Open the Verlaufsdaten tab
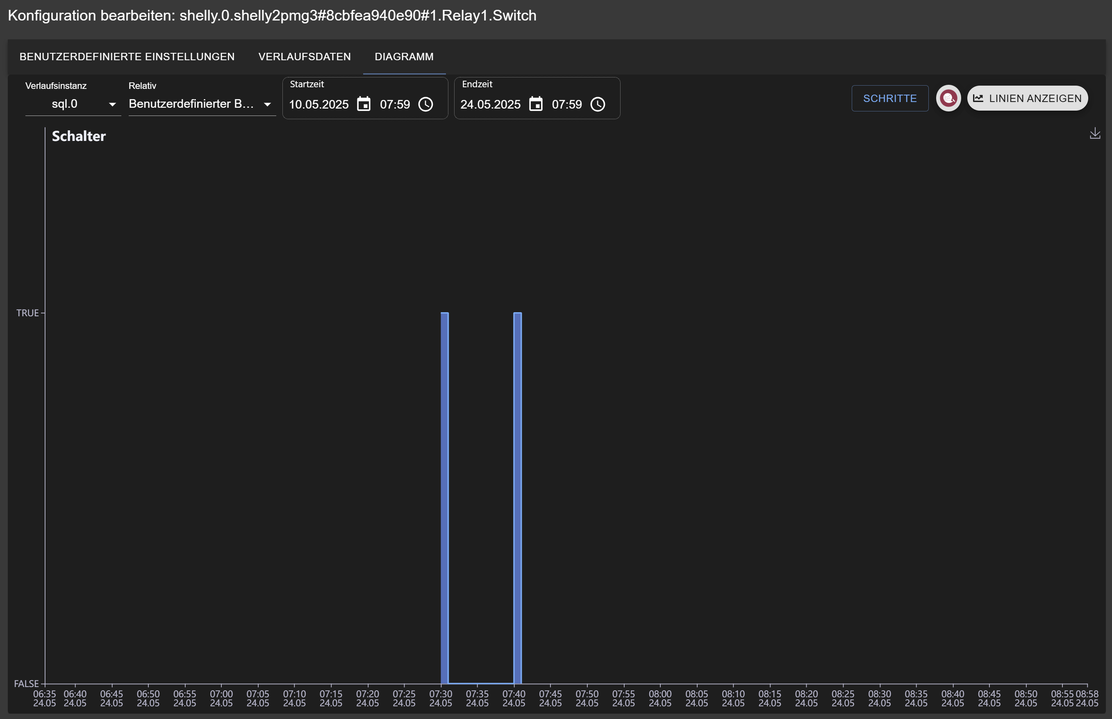The height and width of the screenshot is (719, 1112). (x=304, y=57)
